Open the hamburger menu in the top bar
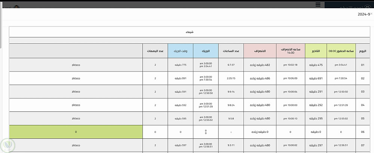 point(318,4)
